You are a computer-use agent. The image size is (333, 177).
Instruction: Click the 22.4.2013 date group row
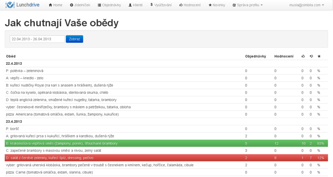click(13, 63)
